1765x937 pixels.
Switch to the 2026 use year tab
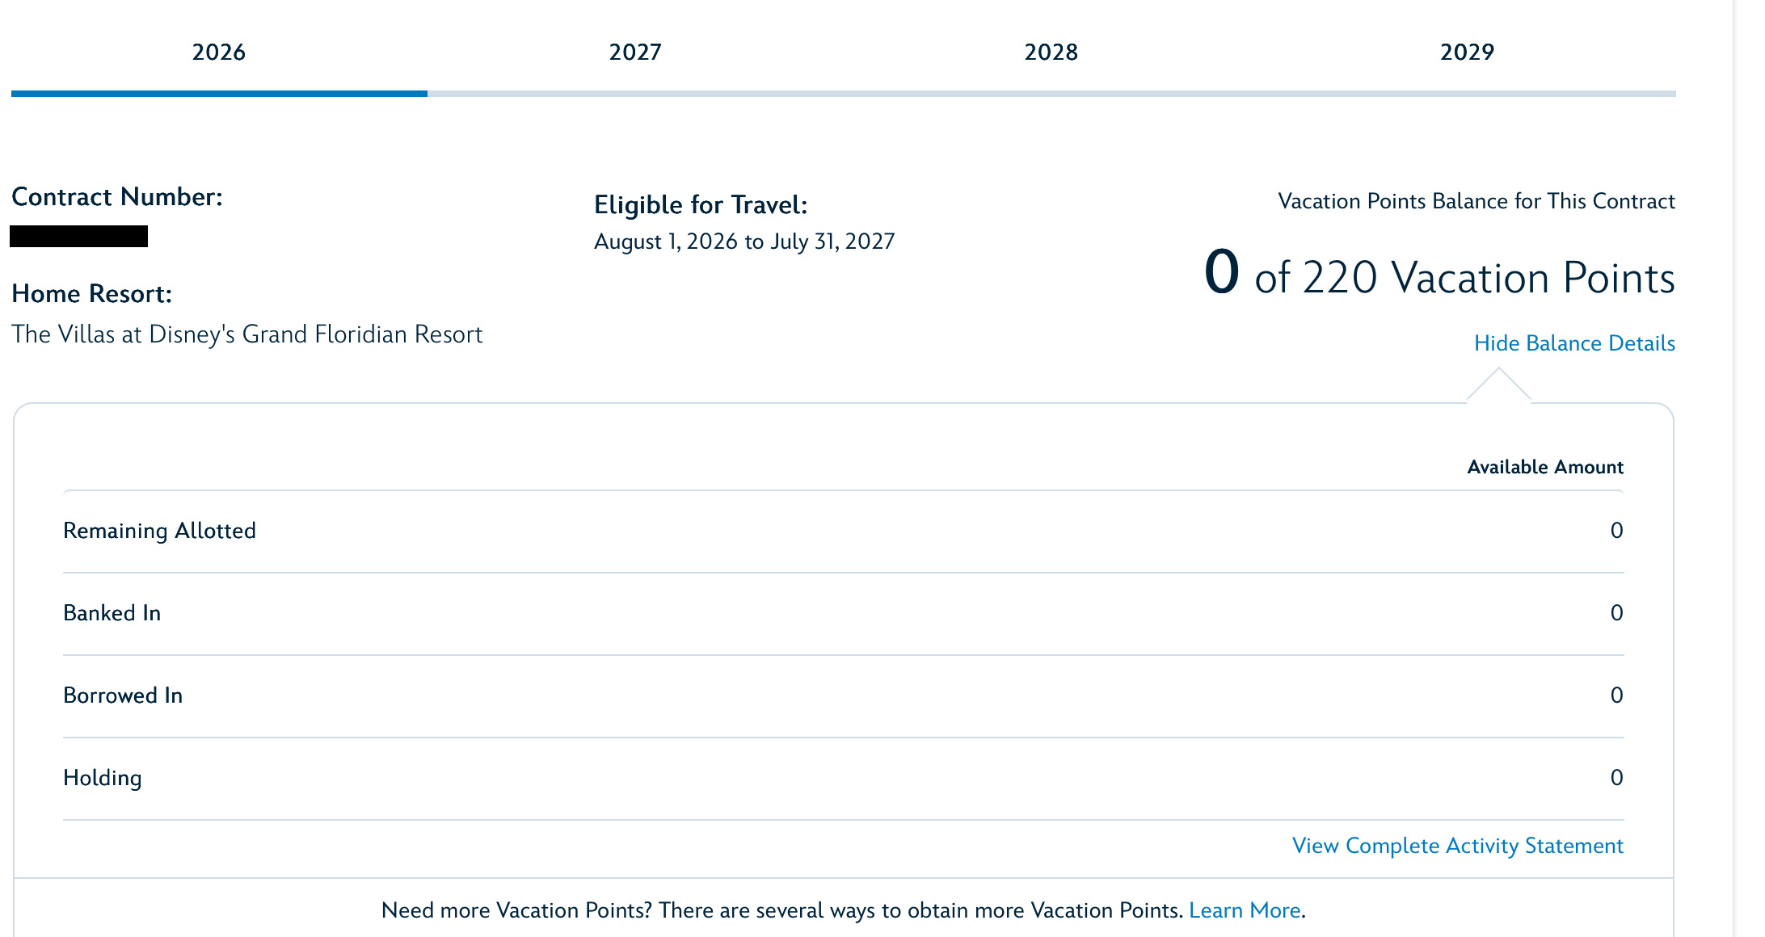219,53
